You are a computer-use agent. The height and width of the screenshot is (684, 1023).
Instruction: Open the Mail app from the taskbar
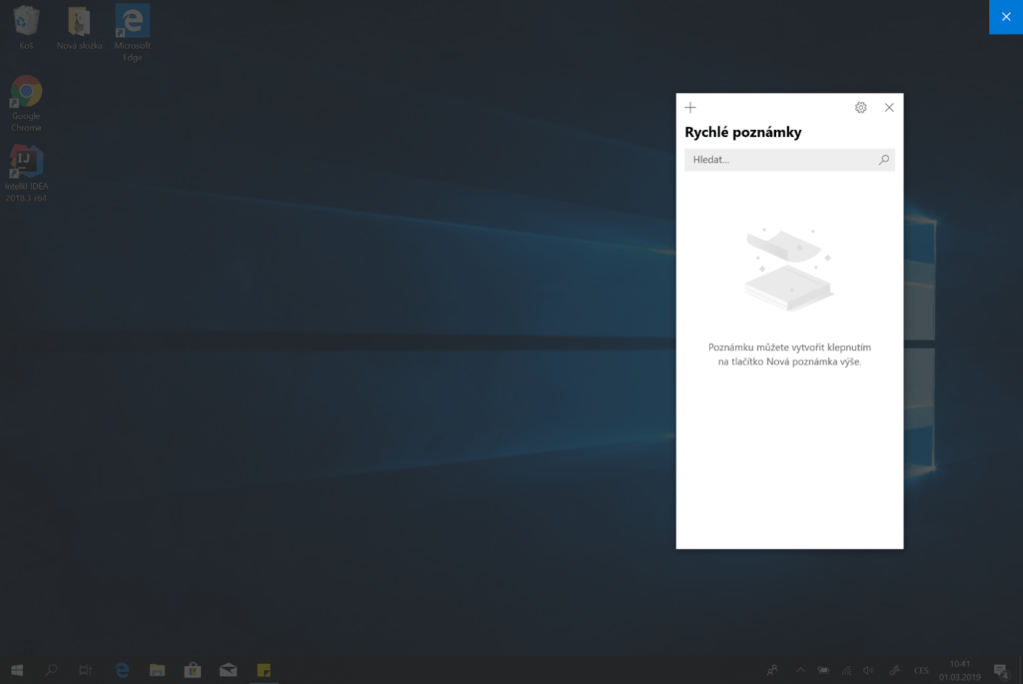pyautogui.click(x=228, y=669)
